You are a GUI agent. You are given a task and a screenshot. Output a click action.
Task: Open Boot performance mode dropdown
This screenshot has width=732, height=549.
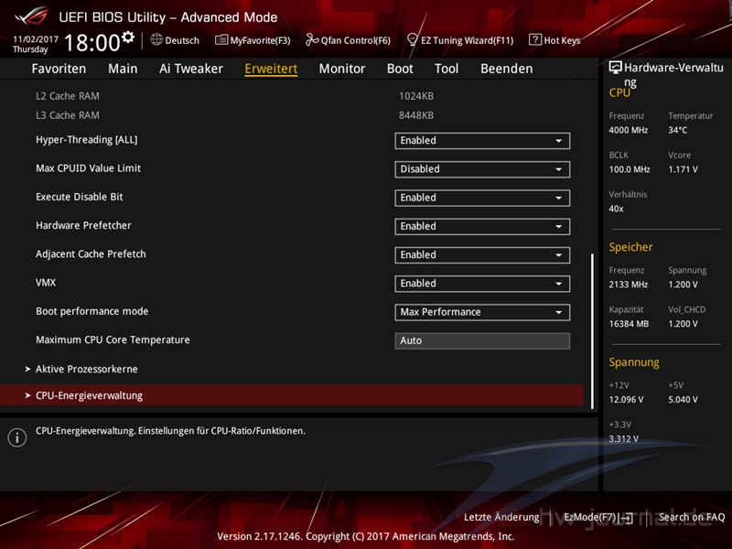pos(482,312)
